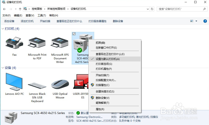Click 设备和打印机 in the breadcrumb
The image size is (209, 125).
(78, 9)
